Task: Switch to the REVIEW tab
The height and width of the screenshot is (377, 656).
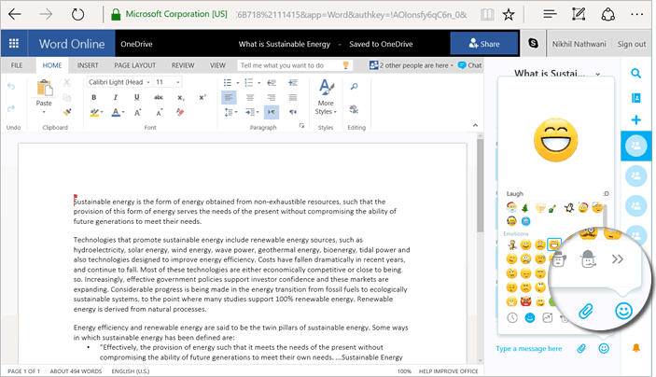Action: click(x=182, y=65)
